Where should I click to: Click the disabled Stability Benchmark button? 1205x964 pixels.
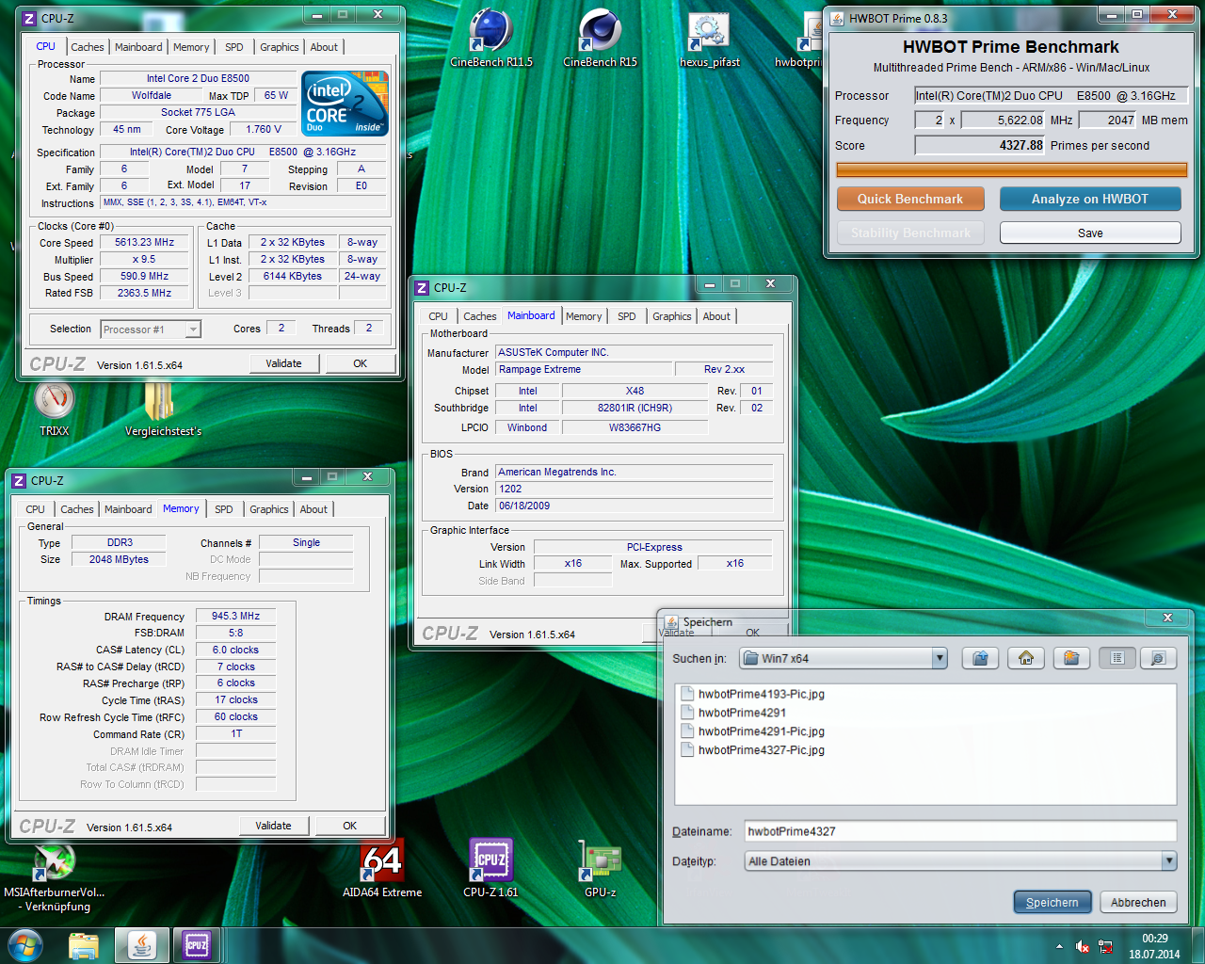pyautogui.click(x=910, y=233)
